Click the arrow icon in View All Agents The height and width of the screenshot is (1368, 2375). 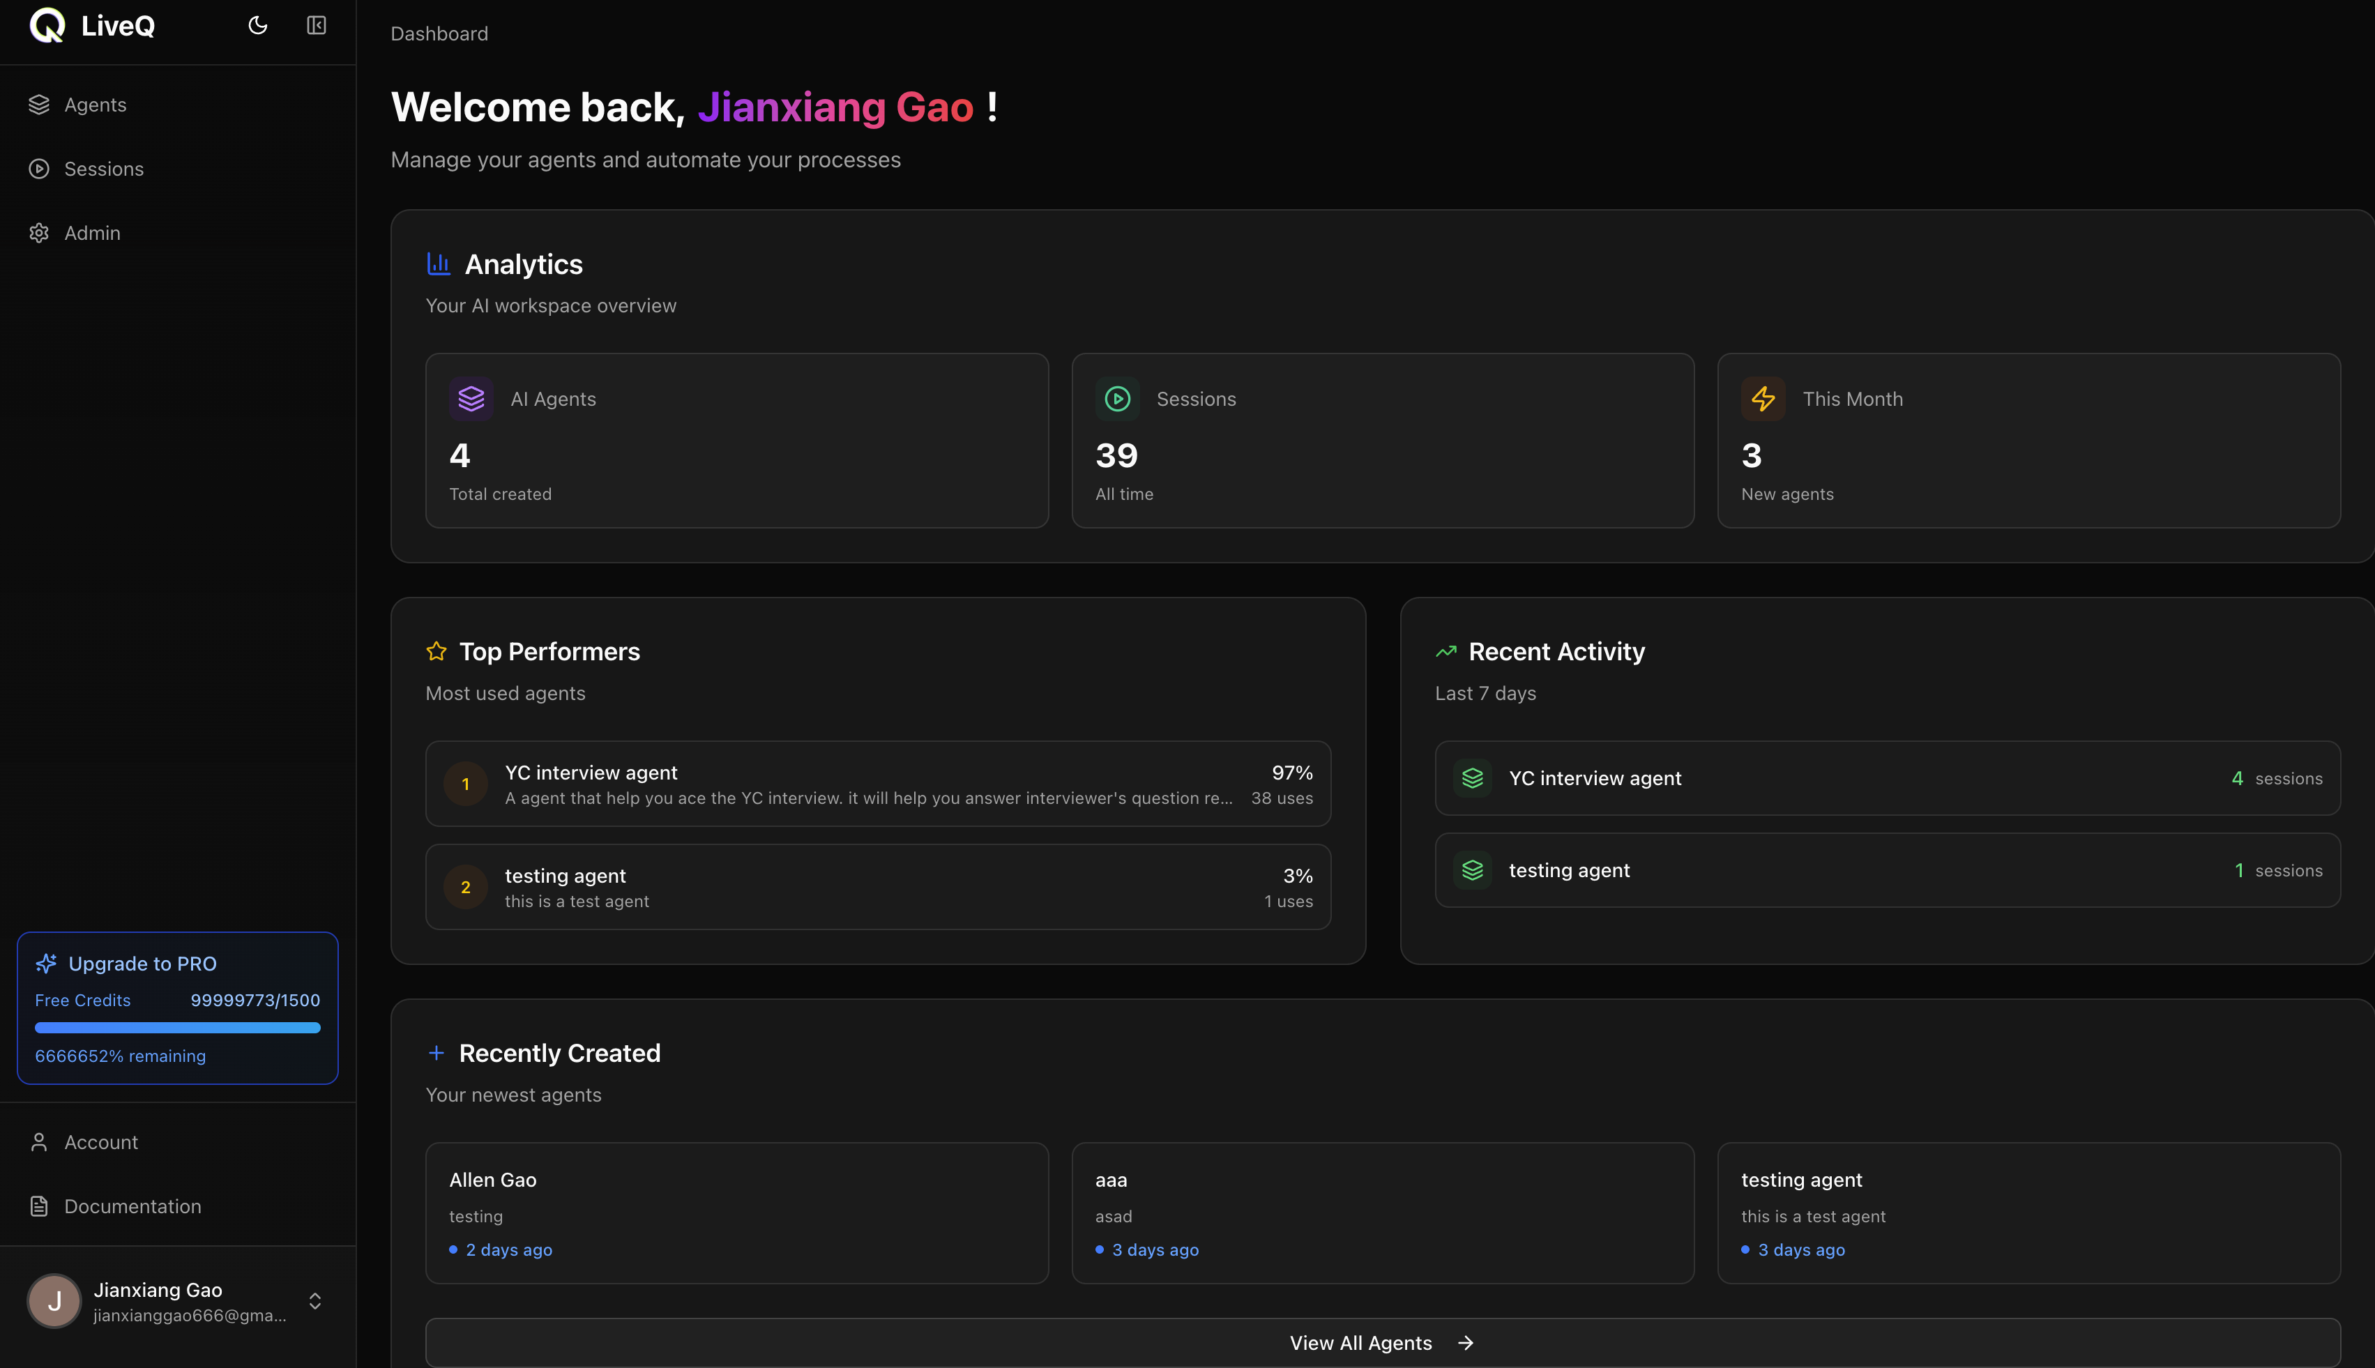coord(1466,1343)
